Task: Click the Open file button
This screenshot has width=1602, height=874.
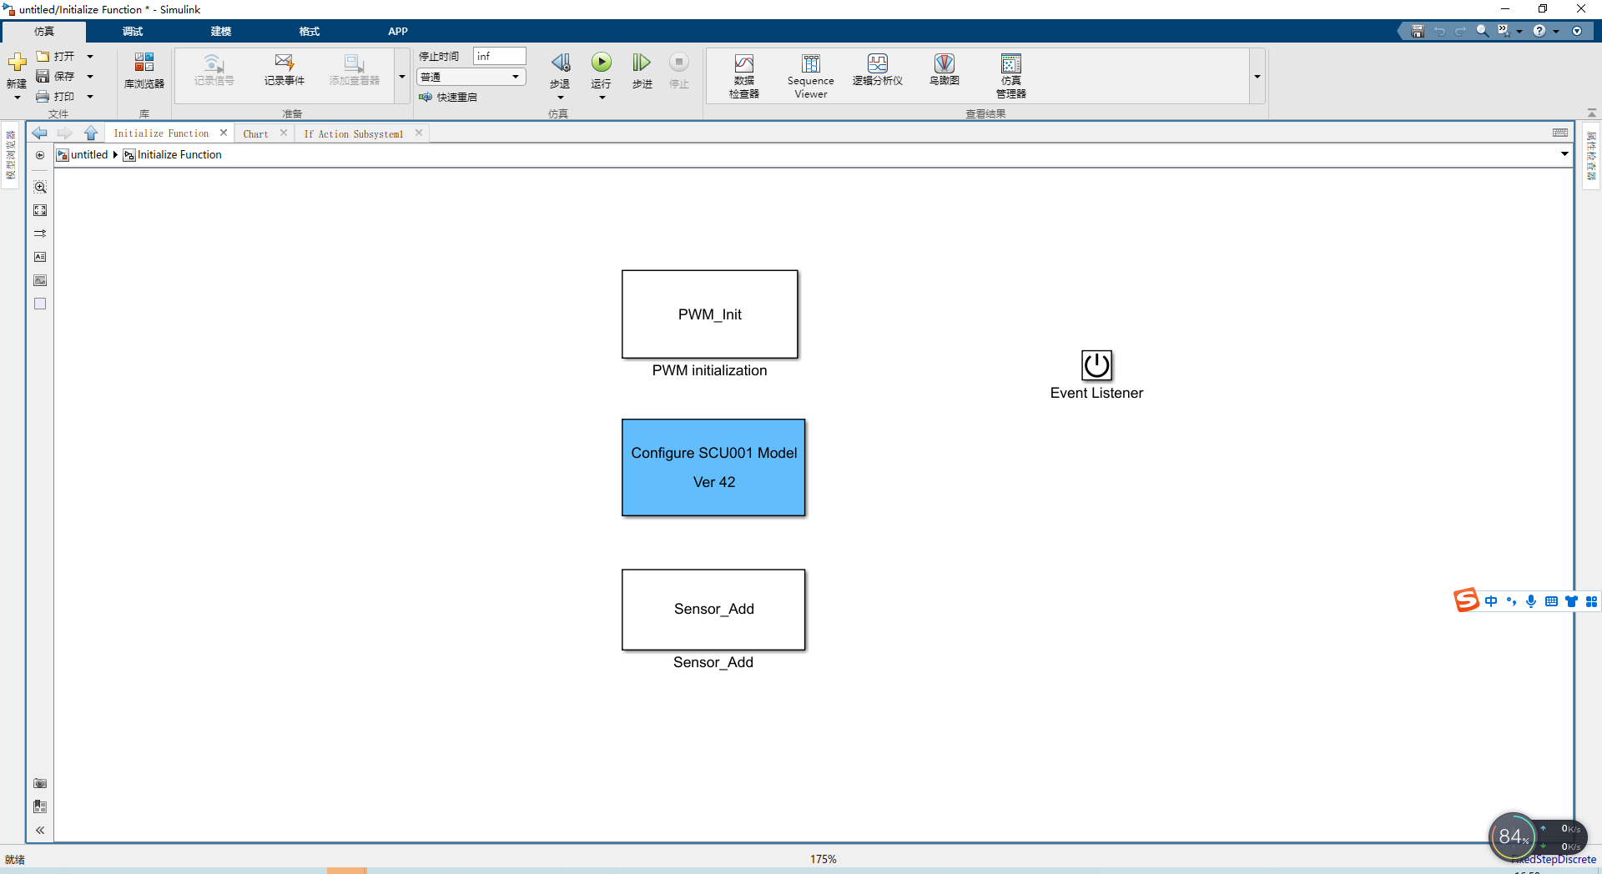Action: (55, 57)
